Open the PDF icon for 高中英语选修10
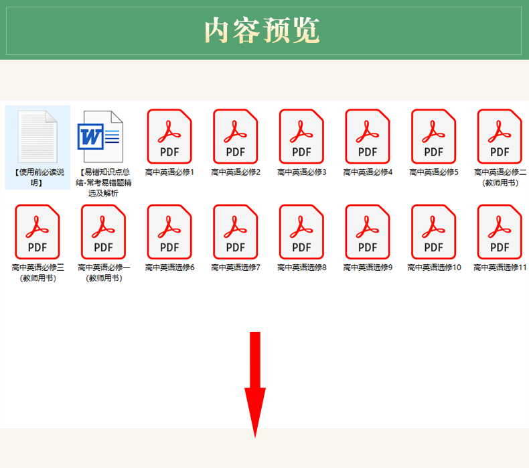The image size is (529, 468). click(x=434, y=232)
